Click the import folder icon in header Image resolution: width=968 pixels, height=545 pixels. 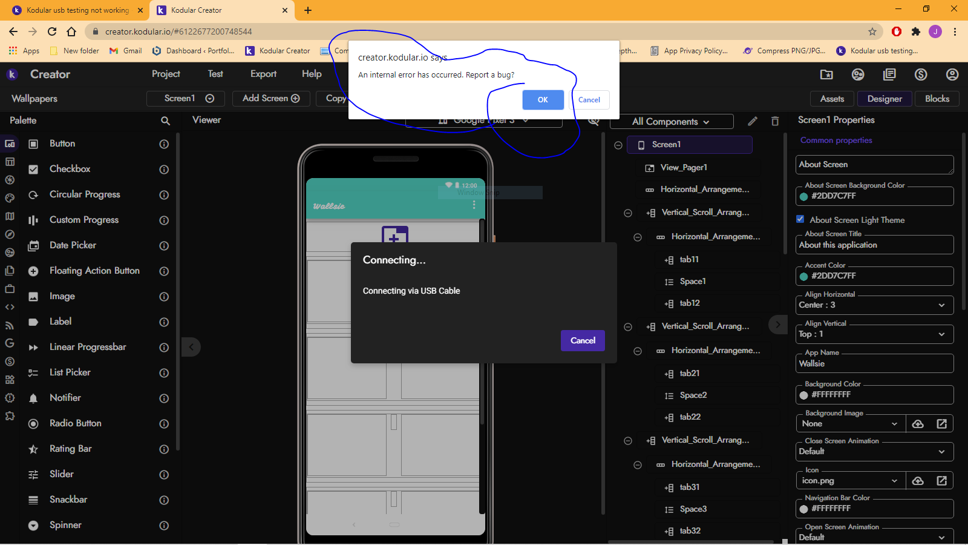(826, 74)
